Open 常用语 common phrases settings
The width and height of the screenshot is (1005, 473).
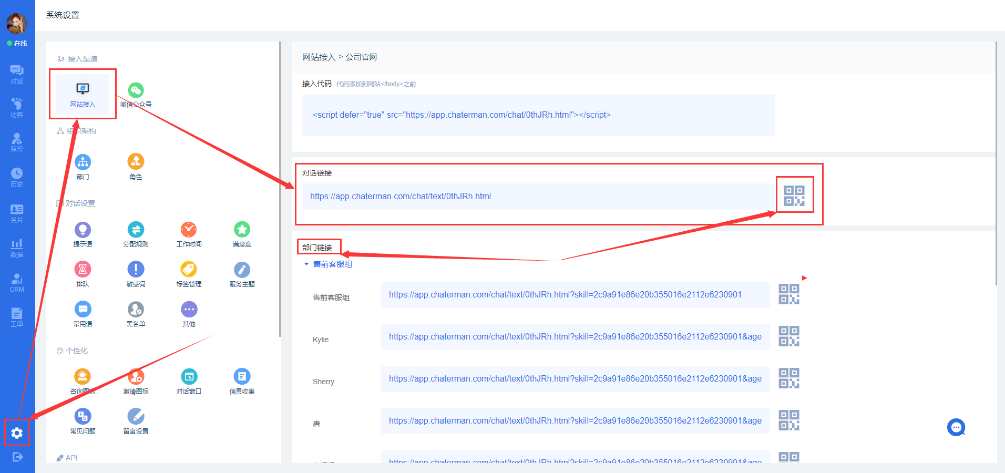point(83,314)
